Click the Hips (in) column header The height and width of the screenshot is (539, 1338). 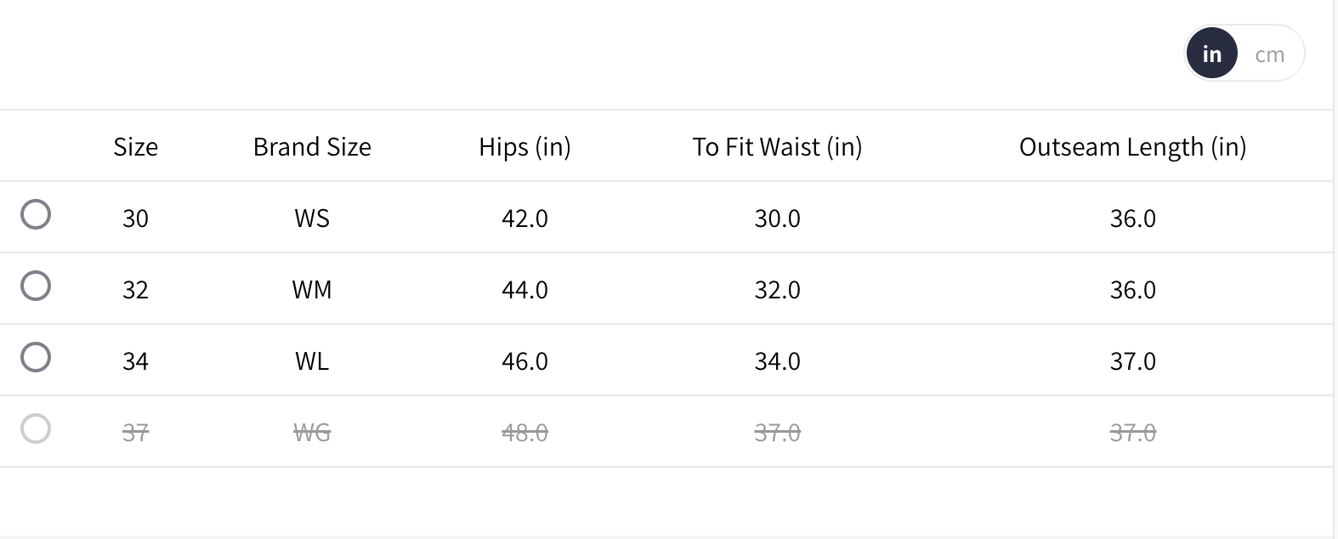click(524, 147)
